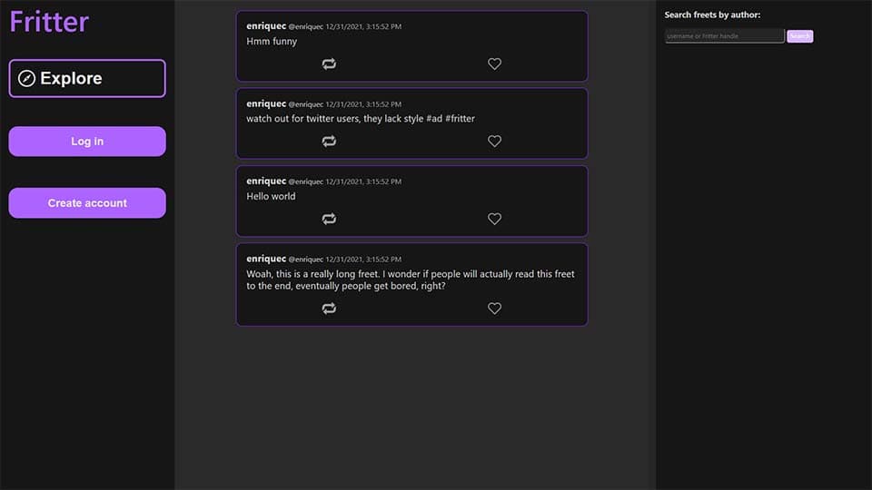Click the refreet icon on "Hmm funny" freet

(329, 64)
